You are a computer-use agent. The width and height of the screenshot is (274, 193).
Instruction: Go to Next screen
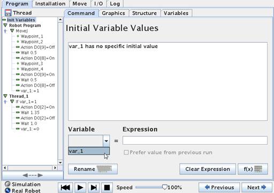[x=257, y=188]
